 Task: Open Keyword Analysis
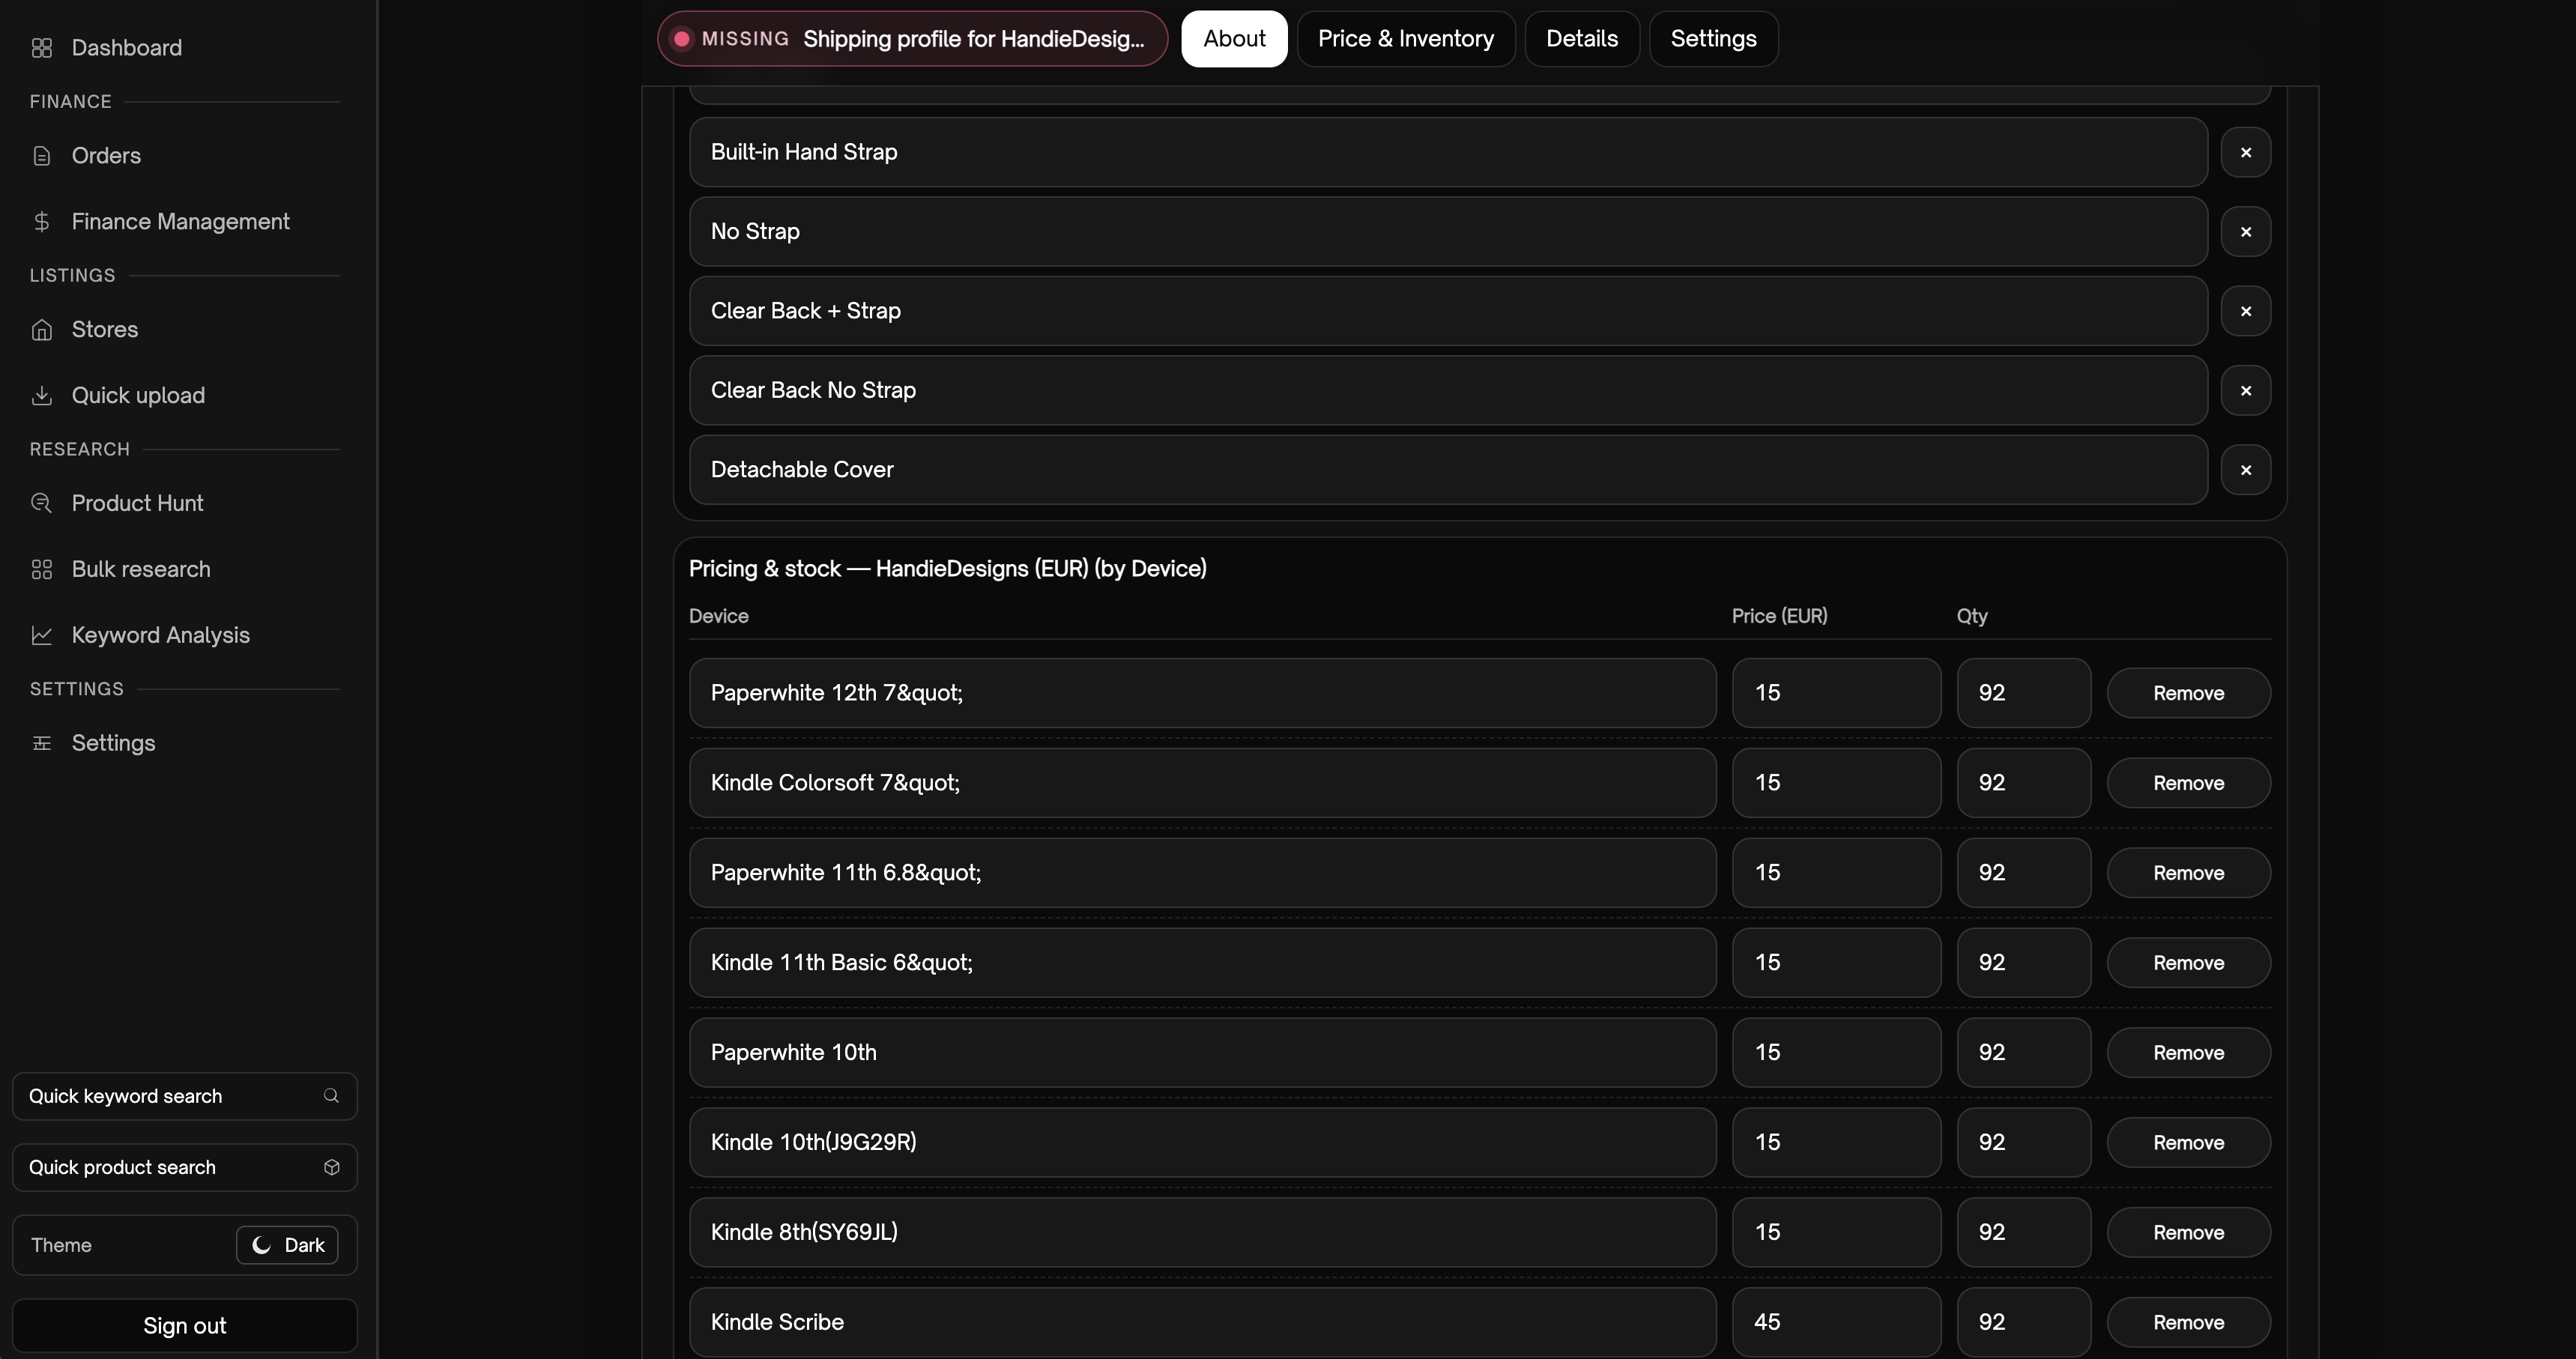point(160,635)
